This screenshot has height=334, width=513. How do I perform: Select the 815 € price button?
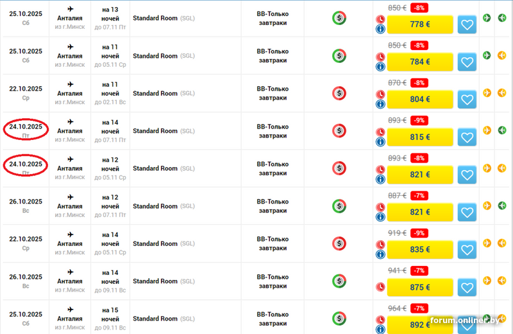click(420, 137)
